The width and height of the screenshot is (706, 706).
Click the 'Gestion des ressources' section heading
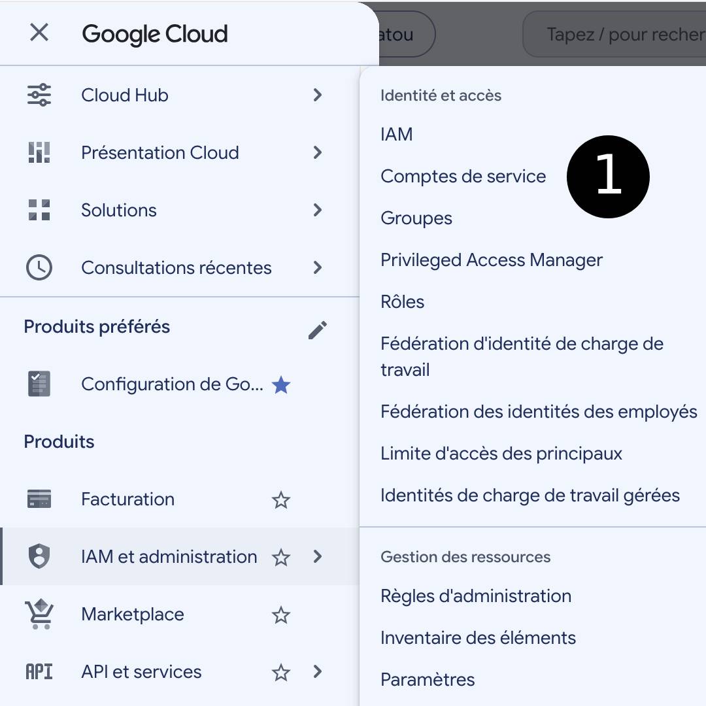[465, 557]
